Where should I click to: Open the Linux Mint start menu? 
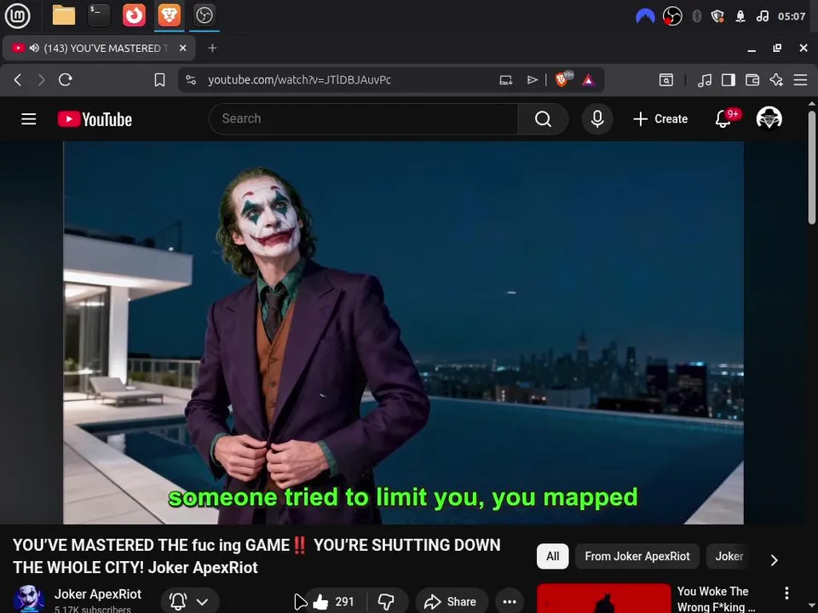[17, 15]
